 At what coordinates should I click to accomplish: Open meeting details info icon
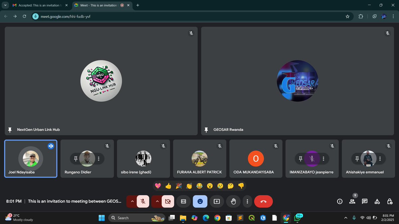point(339,201)
